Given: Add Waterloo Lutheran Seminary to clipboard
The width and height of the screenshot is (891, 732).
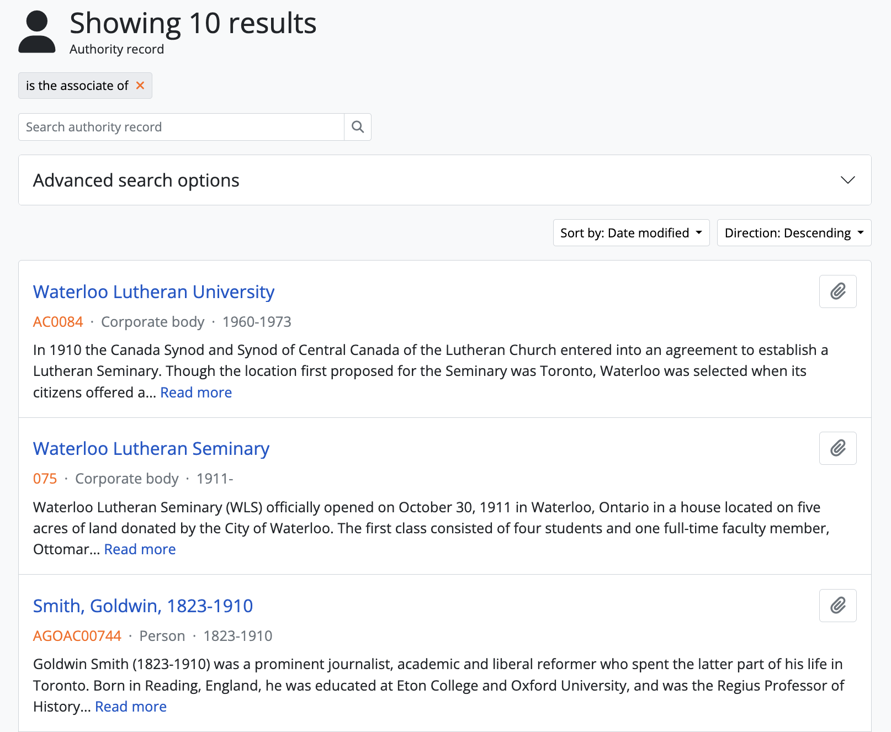Looking at the screenshot, I should tap(837, 448).
